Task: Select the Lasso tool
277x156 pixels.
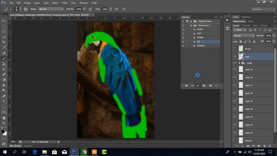Action: click(x=4, y=32)
